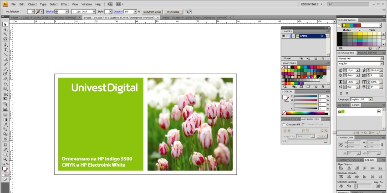Open the Effect menu

[65, 4]
